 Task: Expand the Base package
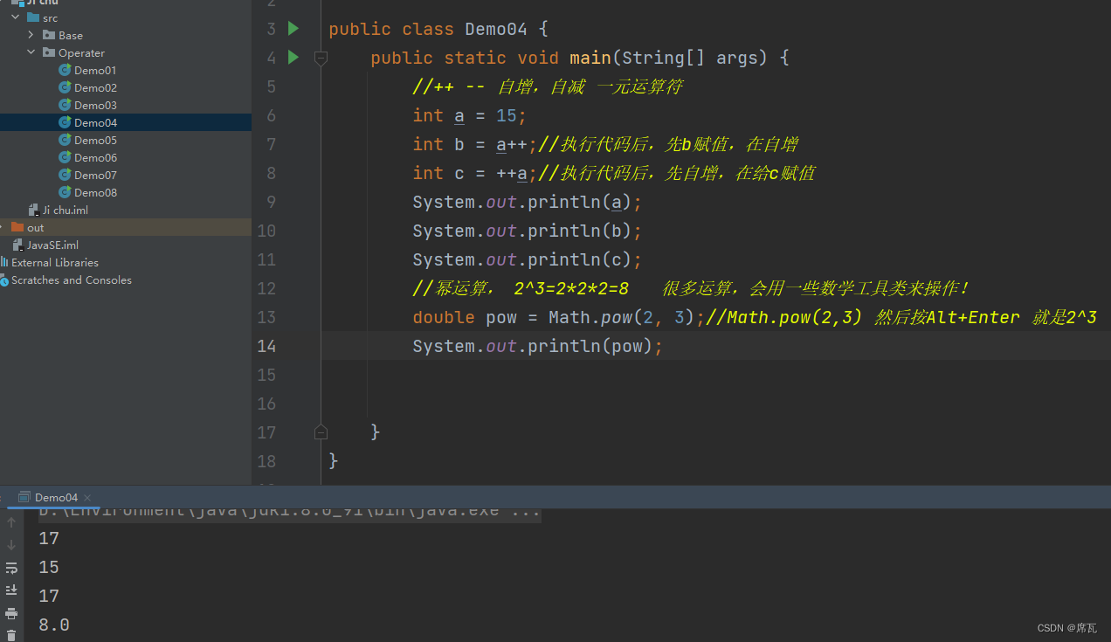click(x=31, y=35)
